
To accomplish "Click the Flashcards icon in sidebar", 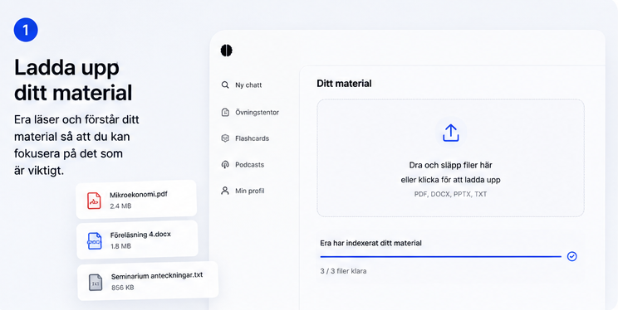I will click(225, 138).
